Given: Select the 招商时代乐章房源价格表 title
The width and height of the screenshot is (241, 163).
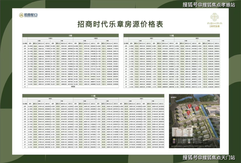Looking at the screenshot, I should pyautogui.click(x=120, y=24).
